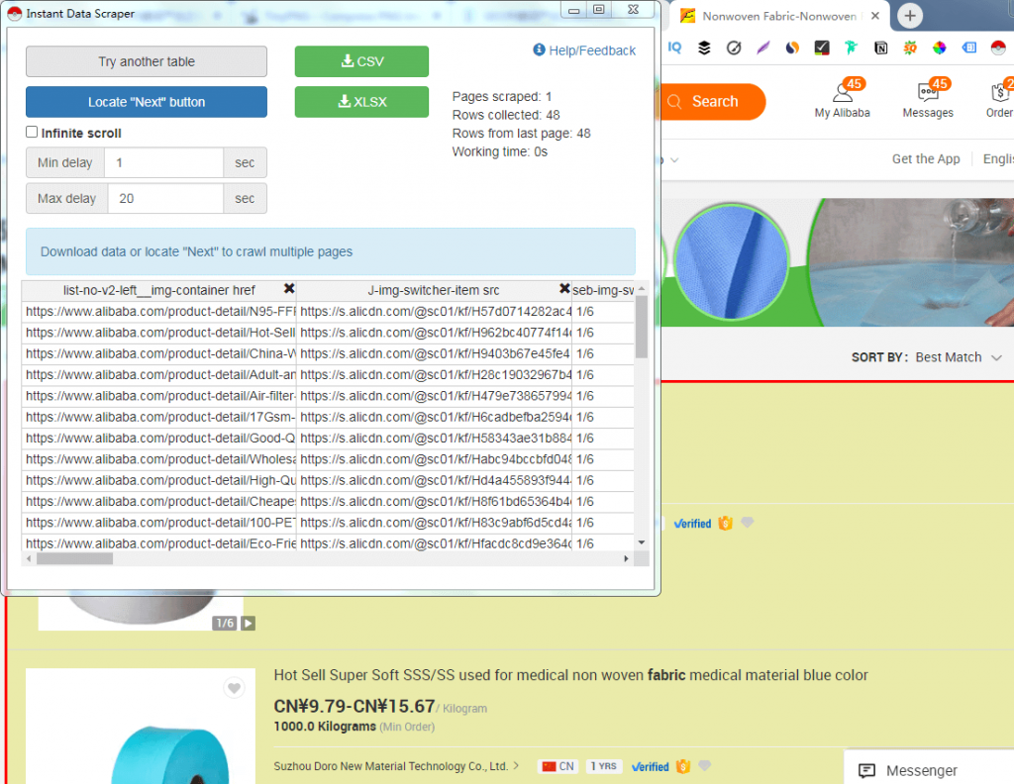The height and width of the screenshot is (784, 1014).
Task: Remove the list-no-v2-left__img-container href column
Action: click(x=289, y=288)
